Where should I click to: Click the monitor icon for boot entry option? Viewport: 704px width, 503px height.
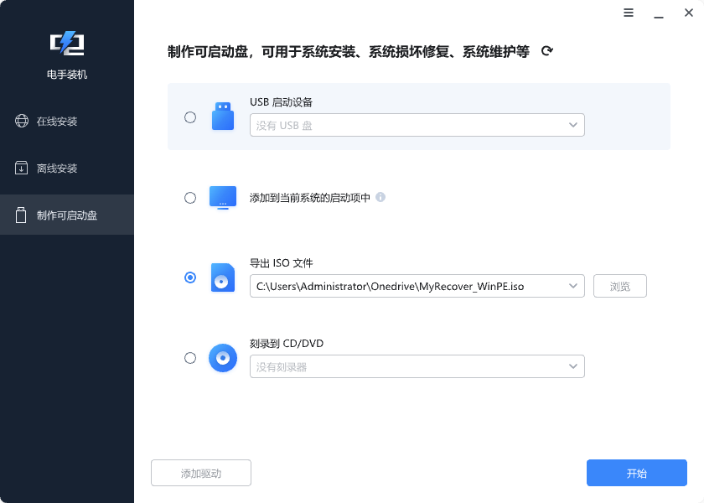point(222,197)
